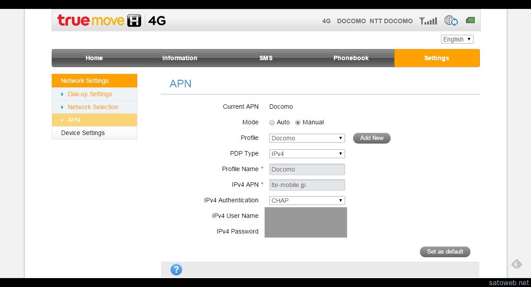The height and width of the screenshot is (287, 531).
Task: Click the IPv4 User Name field
Action: (x=306, y=216)
